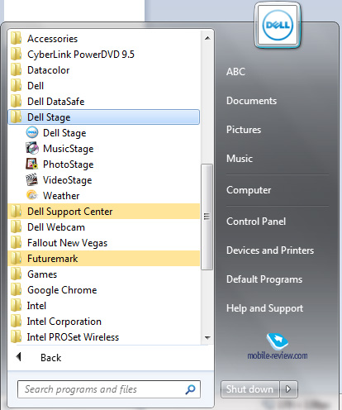The image size is (342, 410).
Task: Click scroll-down arrow of programs list
Action: click(x=207, y=337)
